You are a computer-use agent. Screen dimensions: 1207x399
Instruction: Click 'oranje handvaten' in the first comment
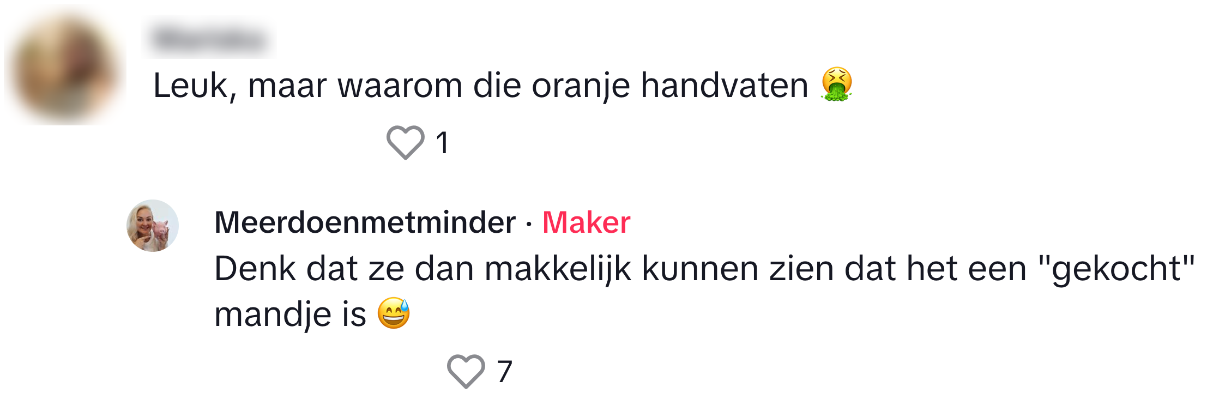[669, 86]
